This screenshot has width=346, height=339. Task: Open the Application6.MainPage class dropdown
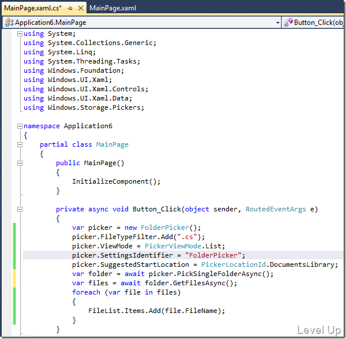277,23
